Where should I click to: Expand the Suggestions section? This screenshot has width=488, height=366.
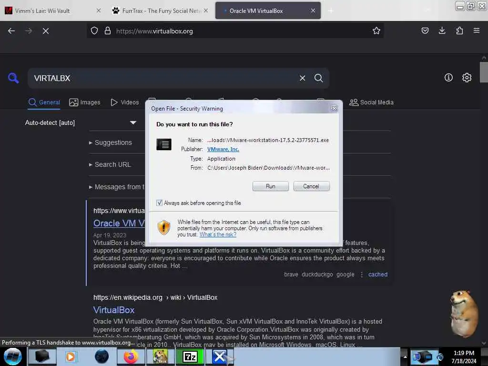tap(111, 142)
